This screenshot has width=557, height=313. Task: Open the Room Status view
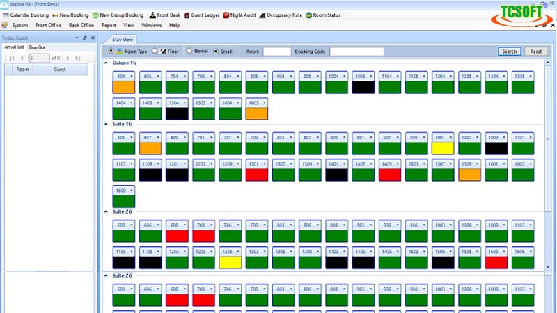[x=323, y=15]
